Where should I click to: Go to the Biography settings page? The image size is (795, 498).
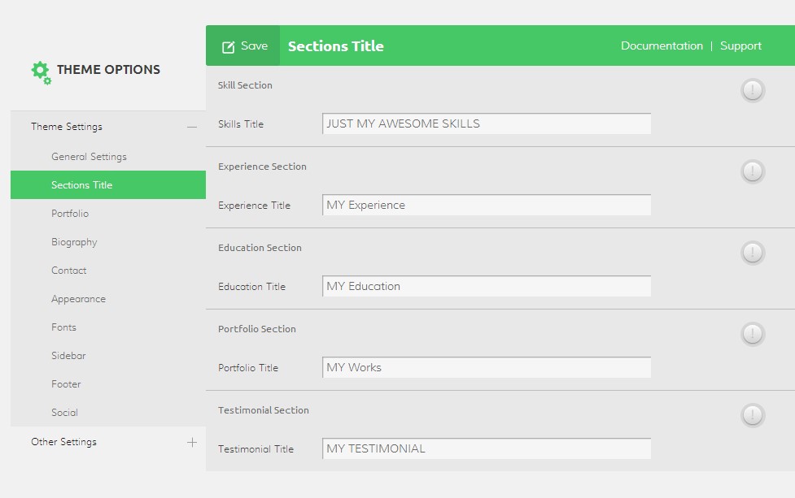click(x=74, y=242)
